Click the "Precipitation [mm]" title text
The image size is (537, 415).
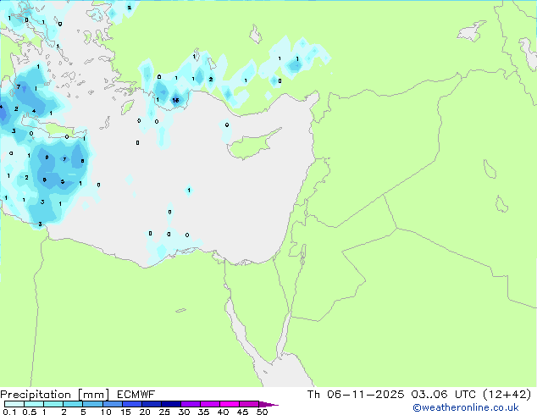click(54, 395)
